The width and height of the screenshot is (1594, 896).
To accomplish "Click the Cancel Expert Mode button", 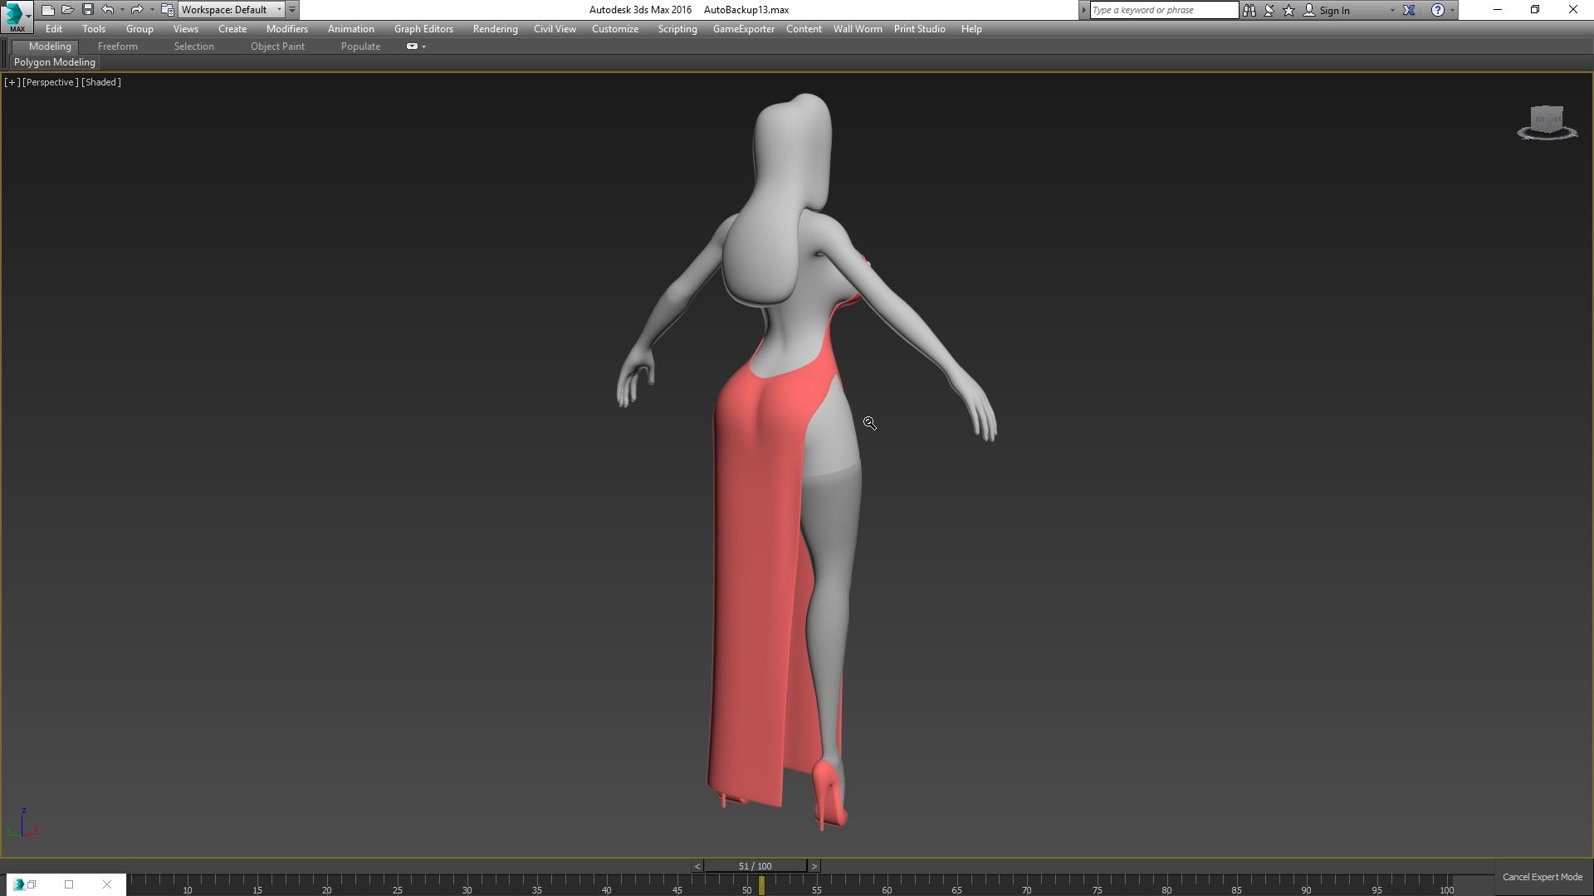I will click(1542, 877).
